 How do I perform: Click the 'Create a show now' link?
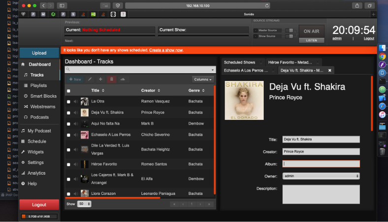click(x=166, y=50)
